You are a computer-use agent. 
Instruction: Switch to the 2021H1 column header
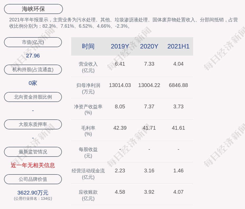[x=178, y=46]
